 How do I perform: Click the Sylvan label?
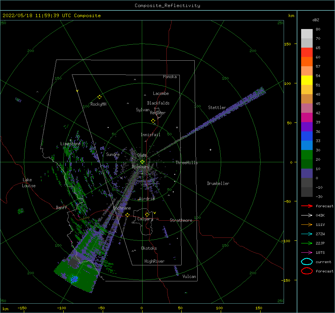(143, 110)
